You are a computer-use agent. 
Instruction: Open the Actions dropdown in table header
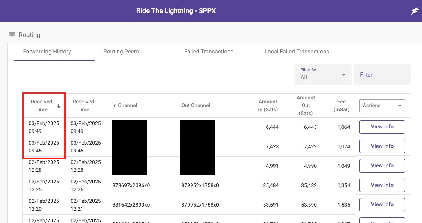pos(382,105)
